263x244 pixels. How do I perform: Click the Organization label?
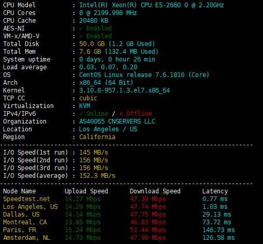(25, 121)
